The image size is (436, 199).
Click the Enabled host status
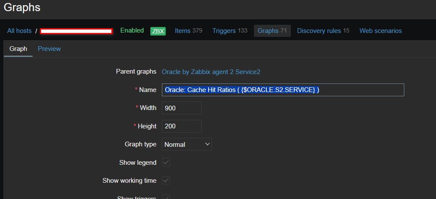pos(132,30)
